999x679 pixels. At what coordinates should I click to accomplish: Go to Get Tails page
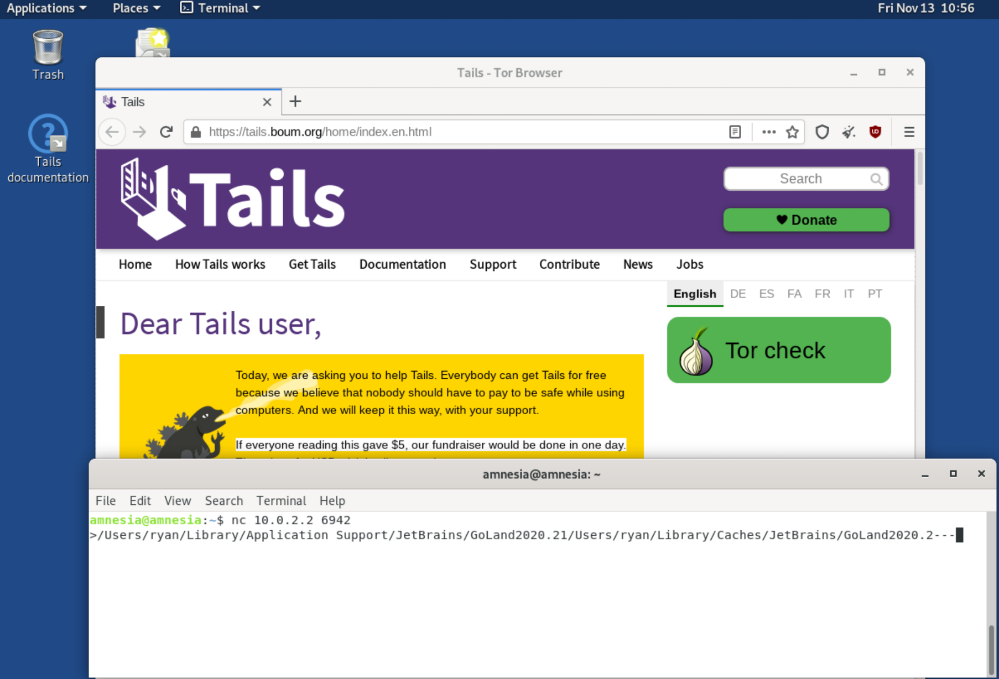312,264
